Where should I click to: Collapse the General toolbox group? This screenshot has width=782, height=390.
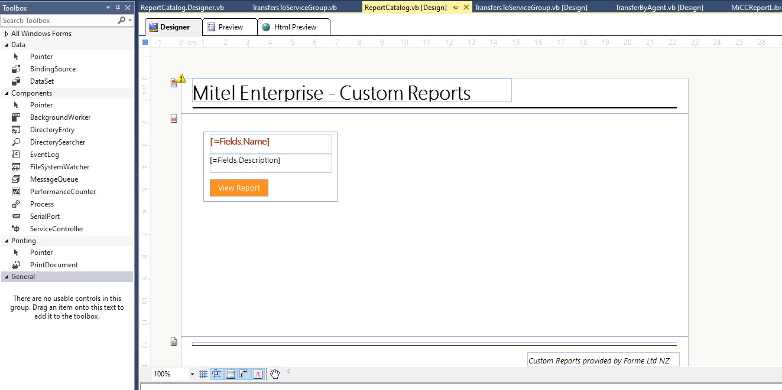point(7,277)
